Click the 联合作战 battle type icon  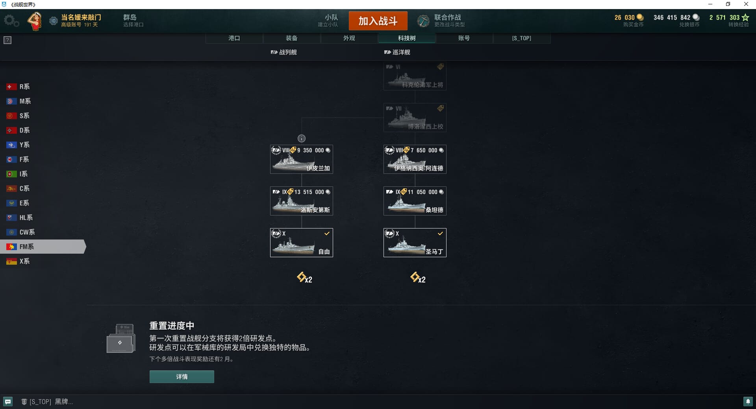pos(424,21)
